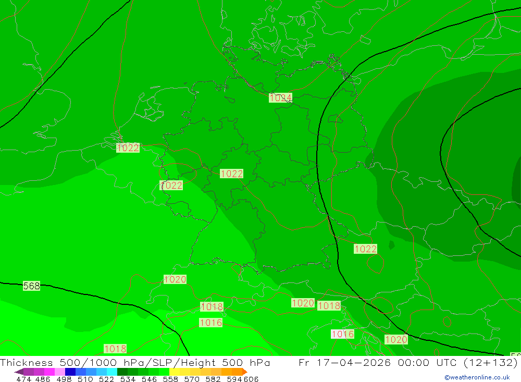Image resolution: width=521 pixels, height=382 pixels.
Task: Click the 522 value under the legend
Action: click(x=106, y=379)
